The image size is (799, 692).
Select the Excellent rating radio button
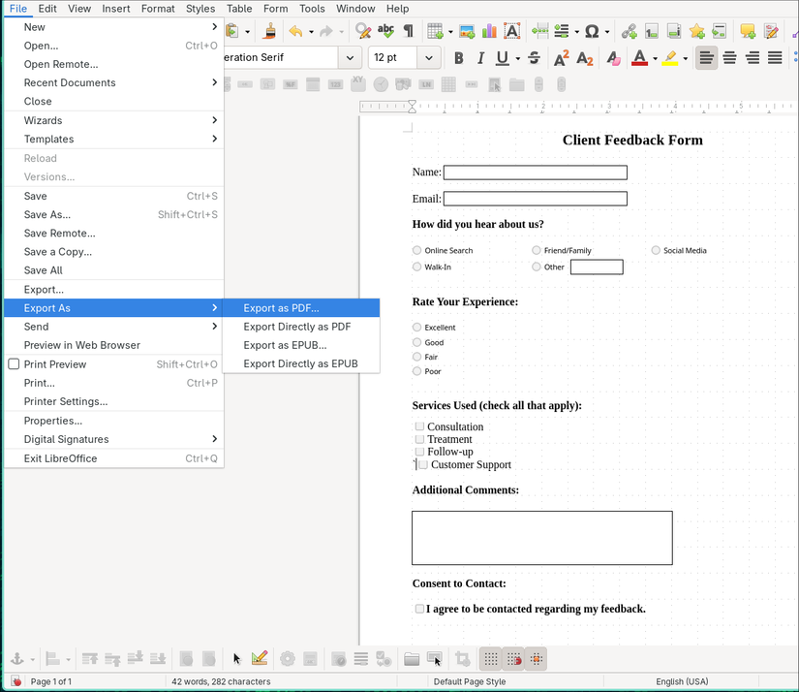coord(418,327)
